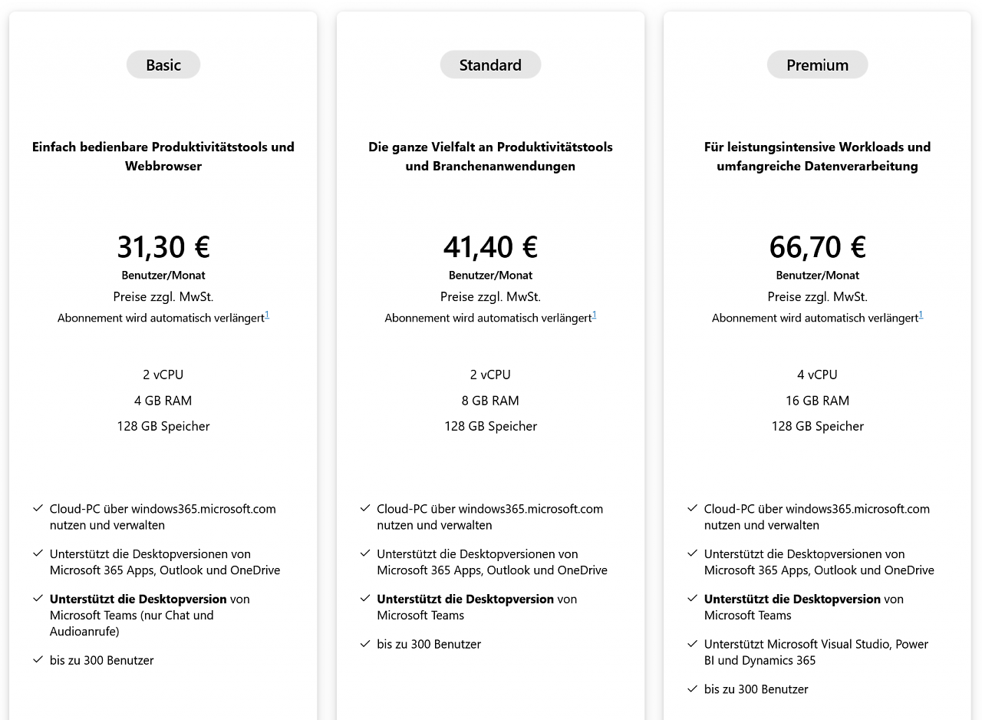The height and width of the screenshot is (720, 982).
Task: Click checkmark beside Premium Visual Studio feature
Action: click(x=692, y=643)
